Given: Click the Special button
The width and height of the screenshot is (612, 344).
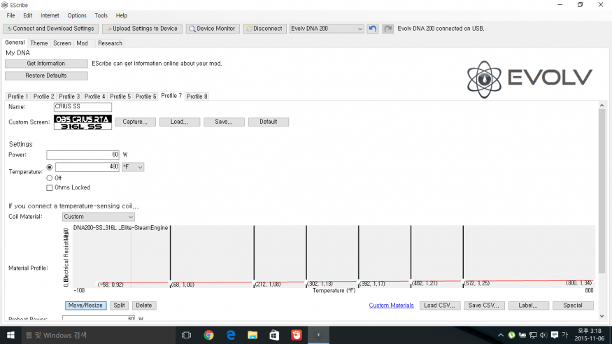Looking at the screenshot, I should 573,306.
